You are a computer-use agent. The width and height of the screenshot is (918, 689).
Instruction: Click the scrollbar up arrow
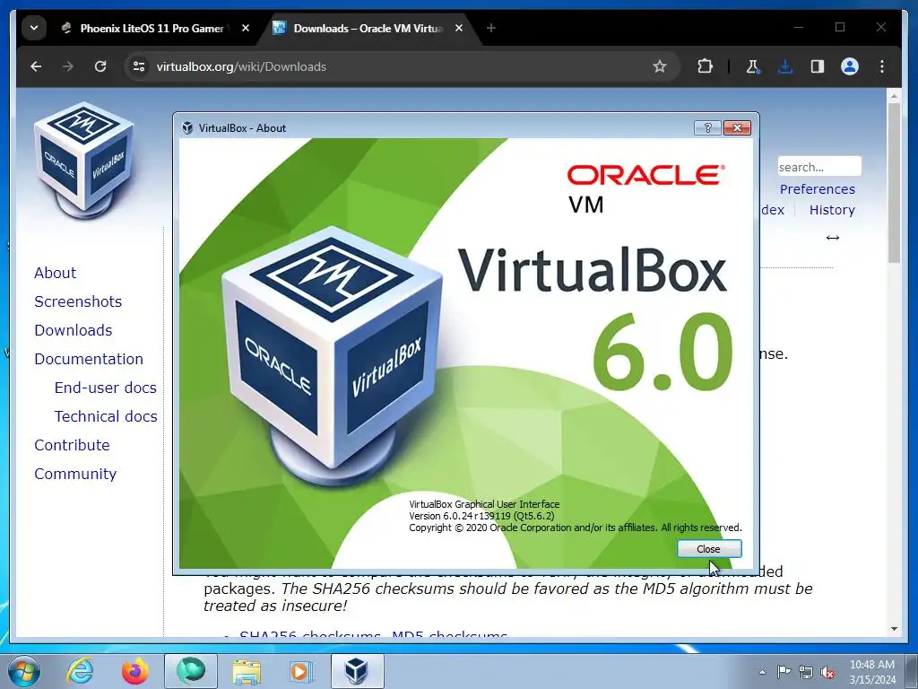pyautogui.click(x=894, y=95)
